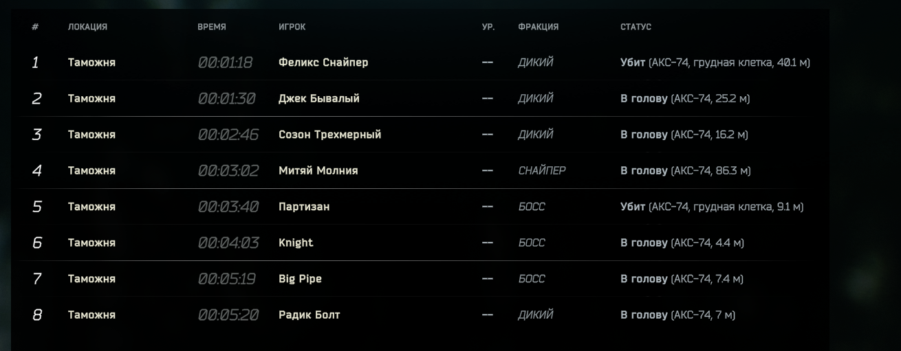Select the Knight player name
Image resolution: width=901 pixels, height=351 pixels.
tap(296, 242)
